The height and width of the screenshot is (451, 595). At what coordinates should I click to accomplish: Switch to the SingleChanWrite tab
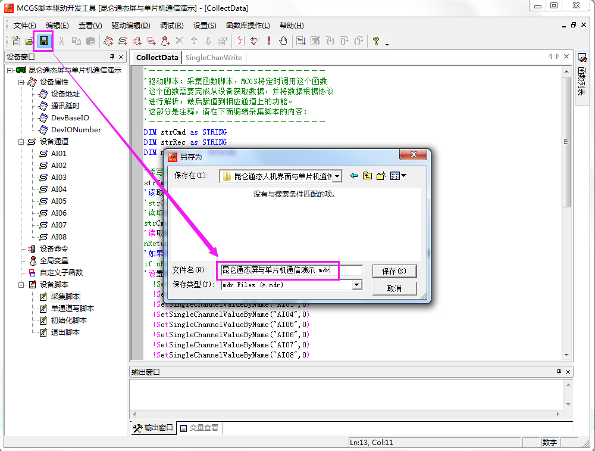coord(214,58)
